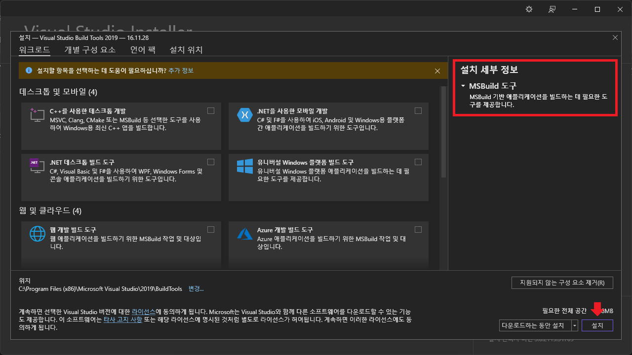Image resolution: width=632 pixels, height=355 pixels.
Task: Click the 데스크톱 및 모바일 (4) heading
Action: 58,92
